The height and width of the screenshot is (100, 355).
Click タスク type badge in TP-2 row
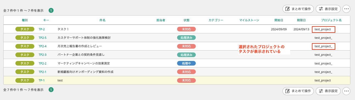click(x=25, y=29)
